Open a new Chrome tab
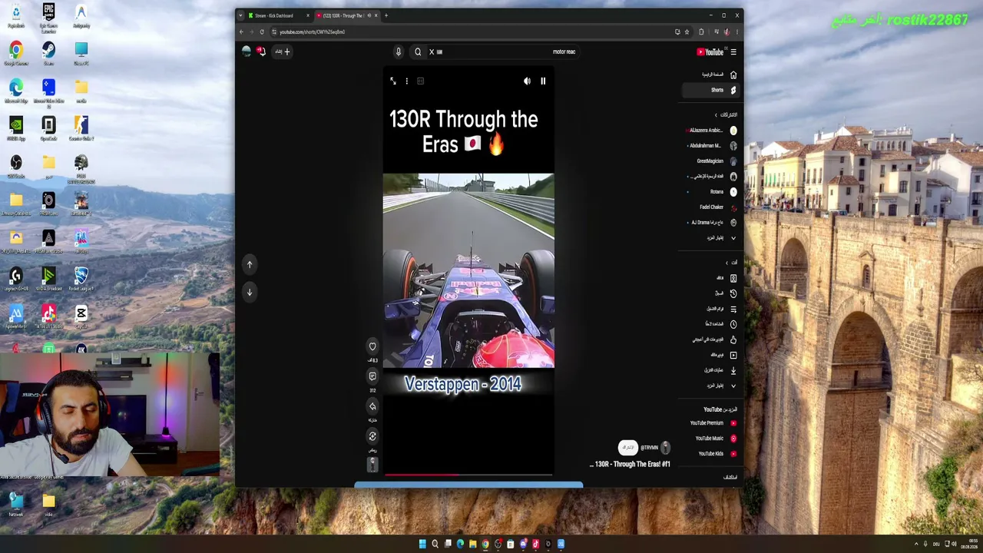983x553 pixels. click(386, 15)
